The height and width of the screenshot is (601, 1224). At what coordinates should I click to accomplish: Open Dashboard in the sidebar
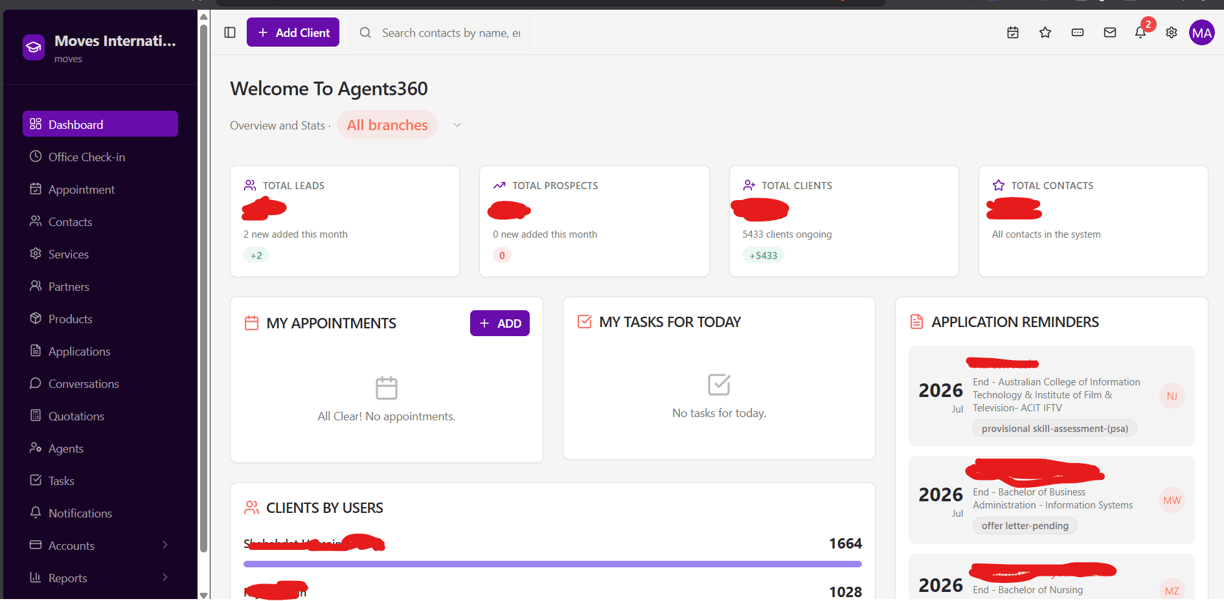click(100, 124)
